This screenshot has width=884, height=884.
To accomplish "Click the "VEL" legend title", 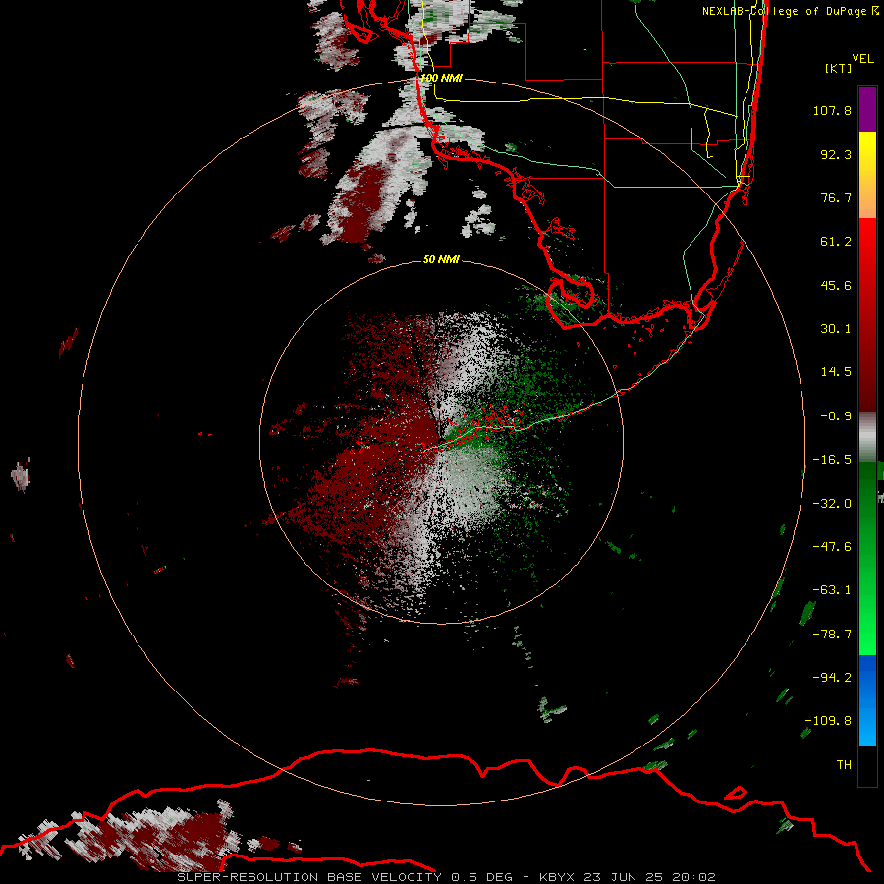I will (862, 59).
